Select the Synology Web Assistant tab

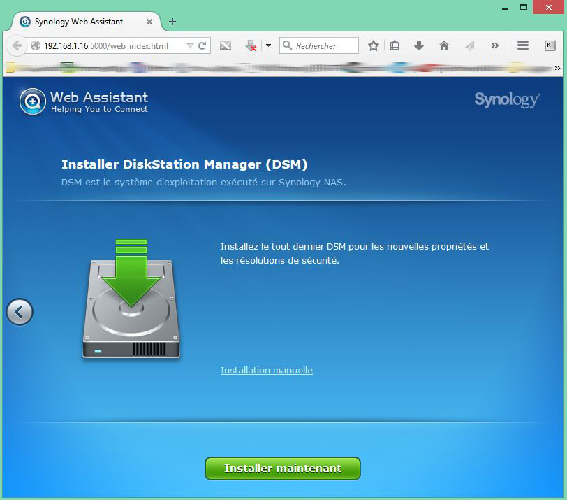coord(86,22)
